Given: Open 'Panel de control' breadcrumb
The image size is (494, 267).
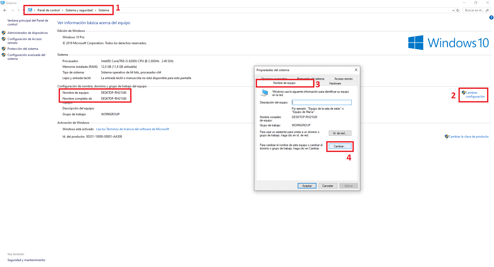Looking at the screenshot, I should [48, 10].
